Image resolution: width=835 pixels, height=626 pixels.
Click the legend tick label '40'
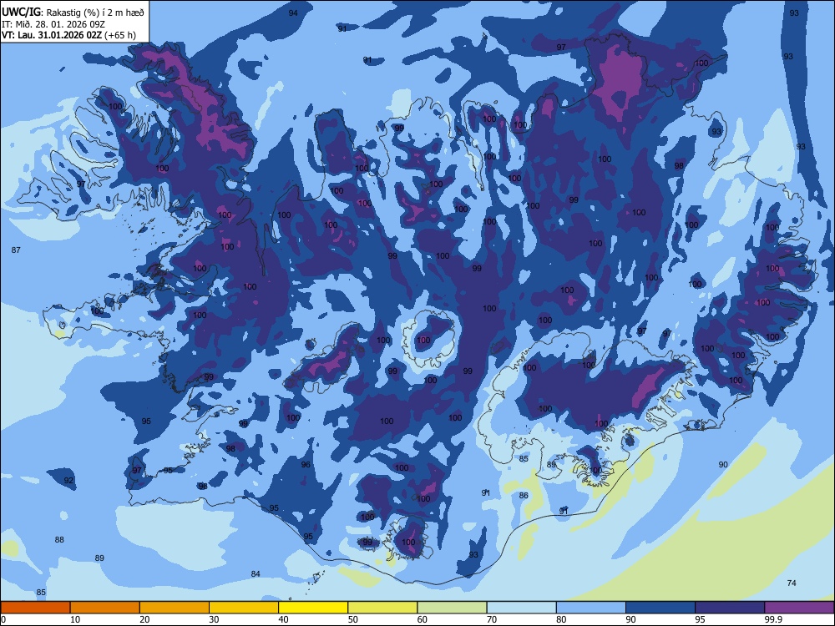(x=284, y=619)
